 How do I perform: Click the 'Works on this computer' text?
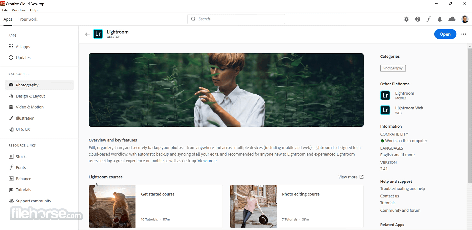point(406,141)
